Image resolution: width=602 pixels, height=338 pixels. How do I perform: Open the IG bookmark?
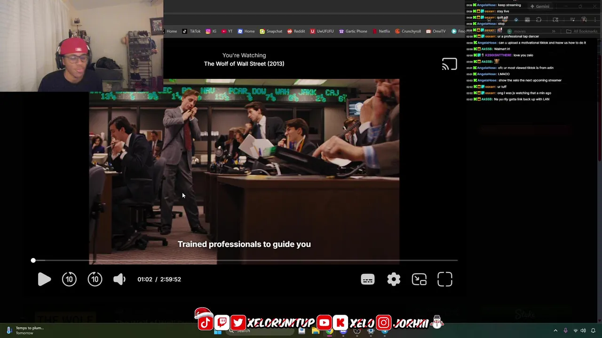(211, 31)
